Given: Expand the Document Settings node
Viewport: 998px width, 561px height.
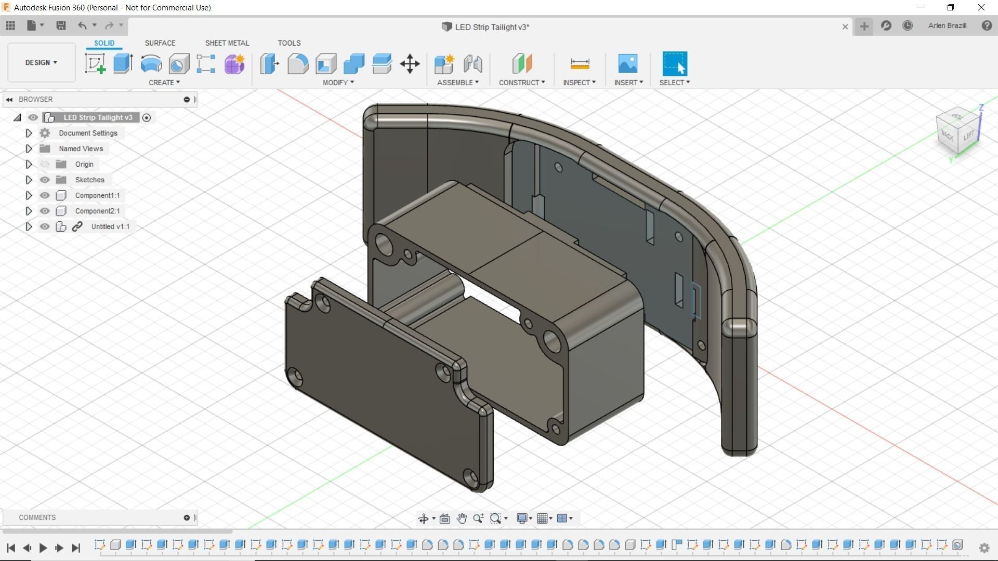Looking at the screenshot, I should (x=29, y=133).
